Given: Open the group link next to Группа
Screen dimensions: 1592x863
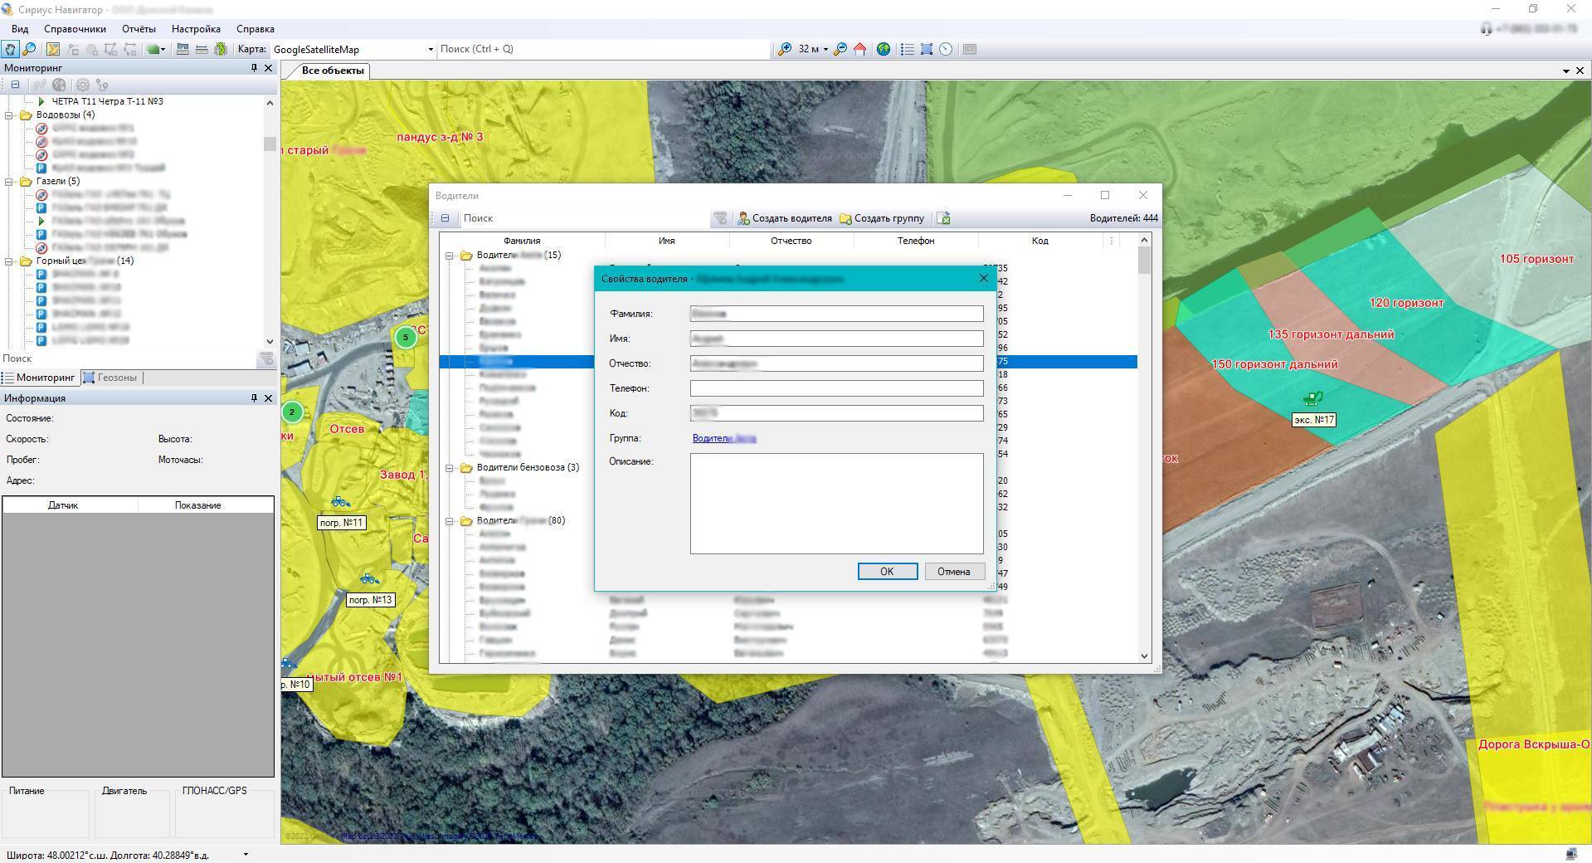Looking at the screenshot, I should tap(723, 438).
